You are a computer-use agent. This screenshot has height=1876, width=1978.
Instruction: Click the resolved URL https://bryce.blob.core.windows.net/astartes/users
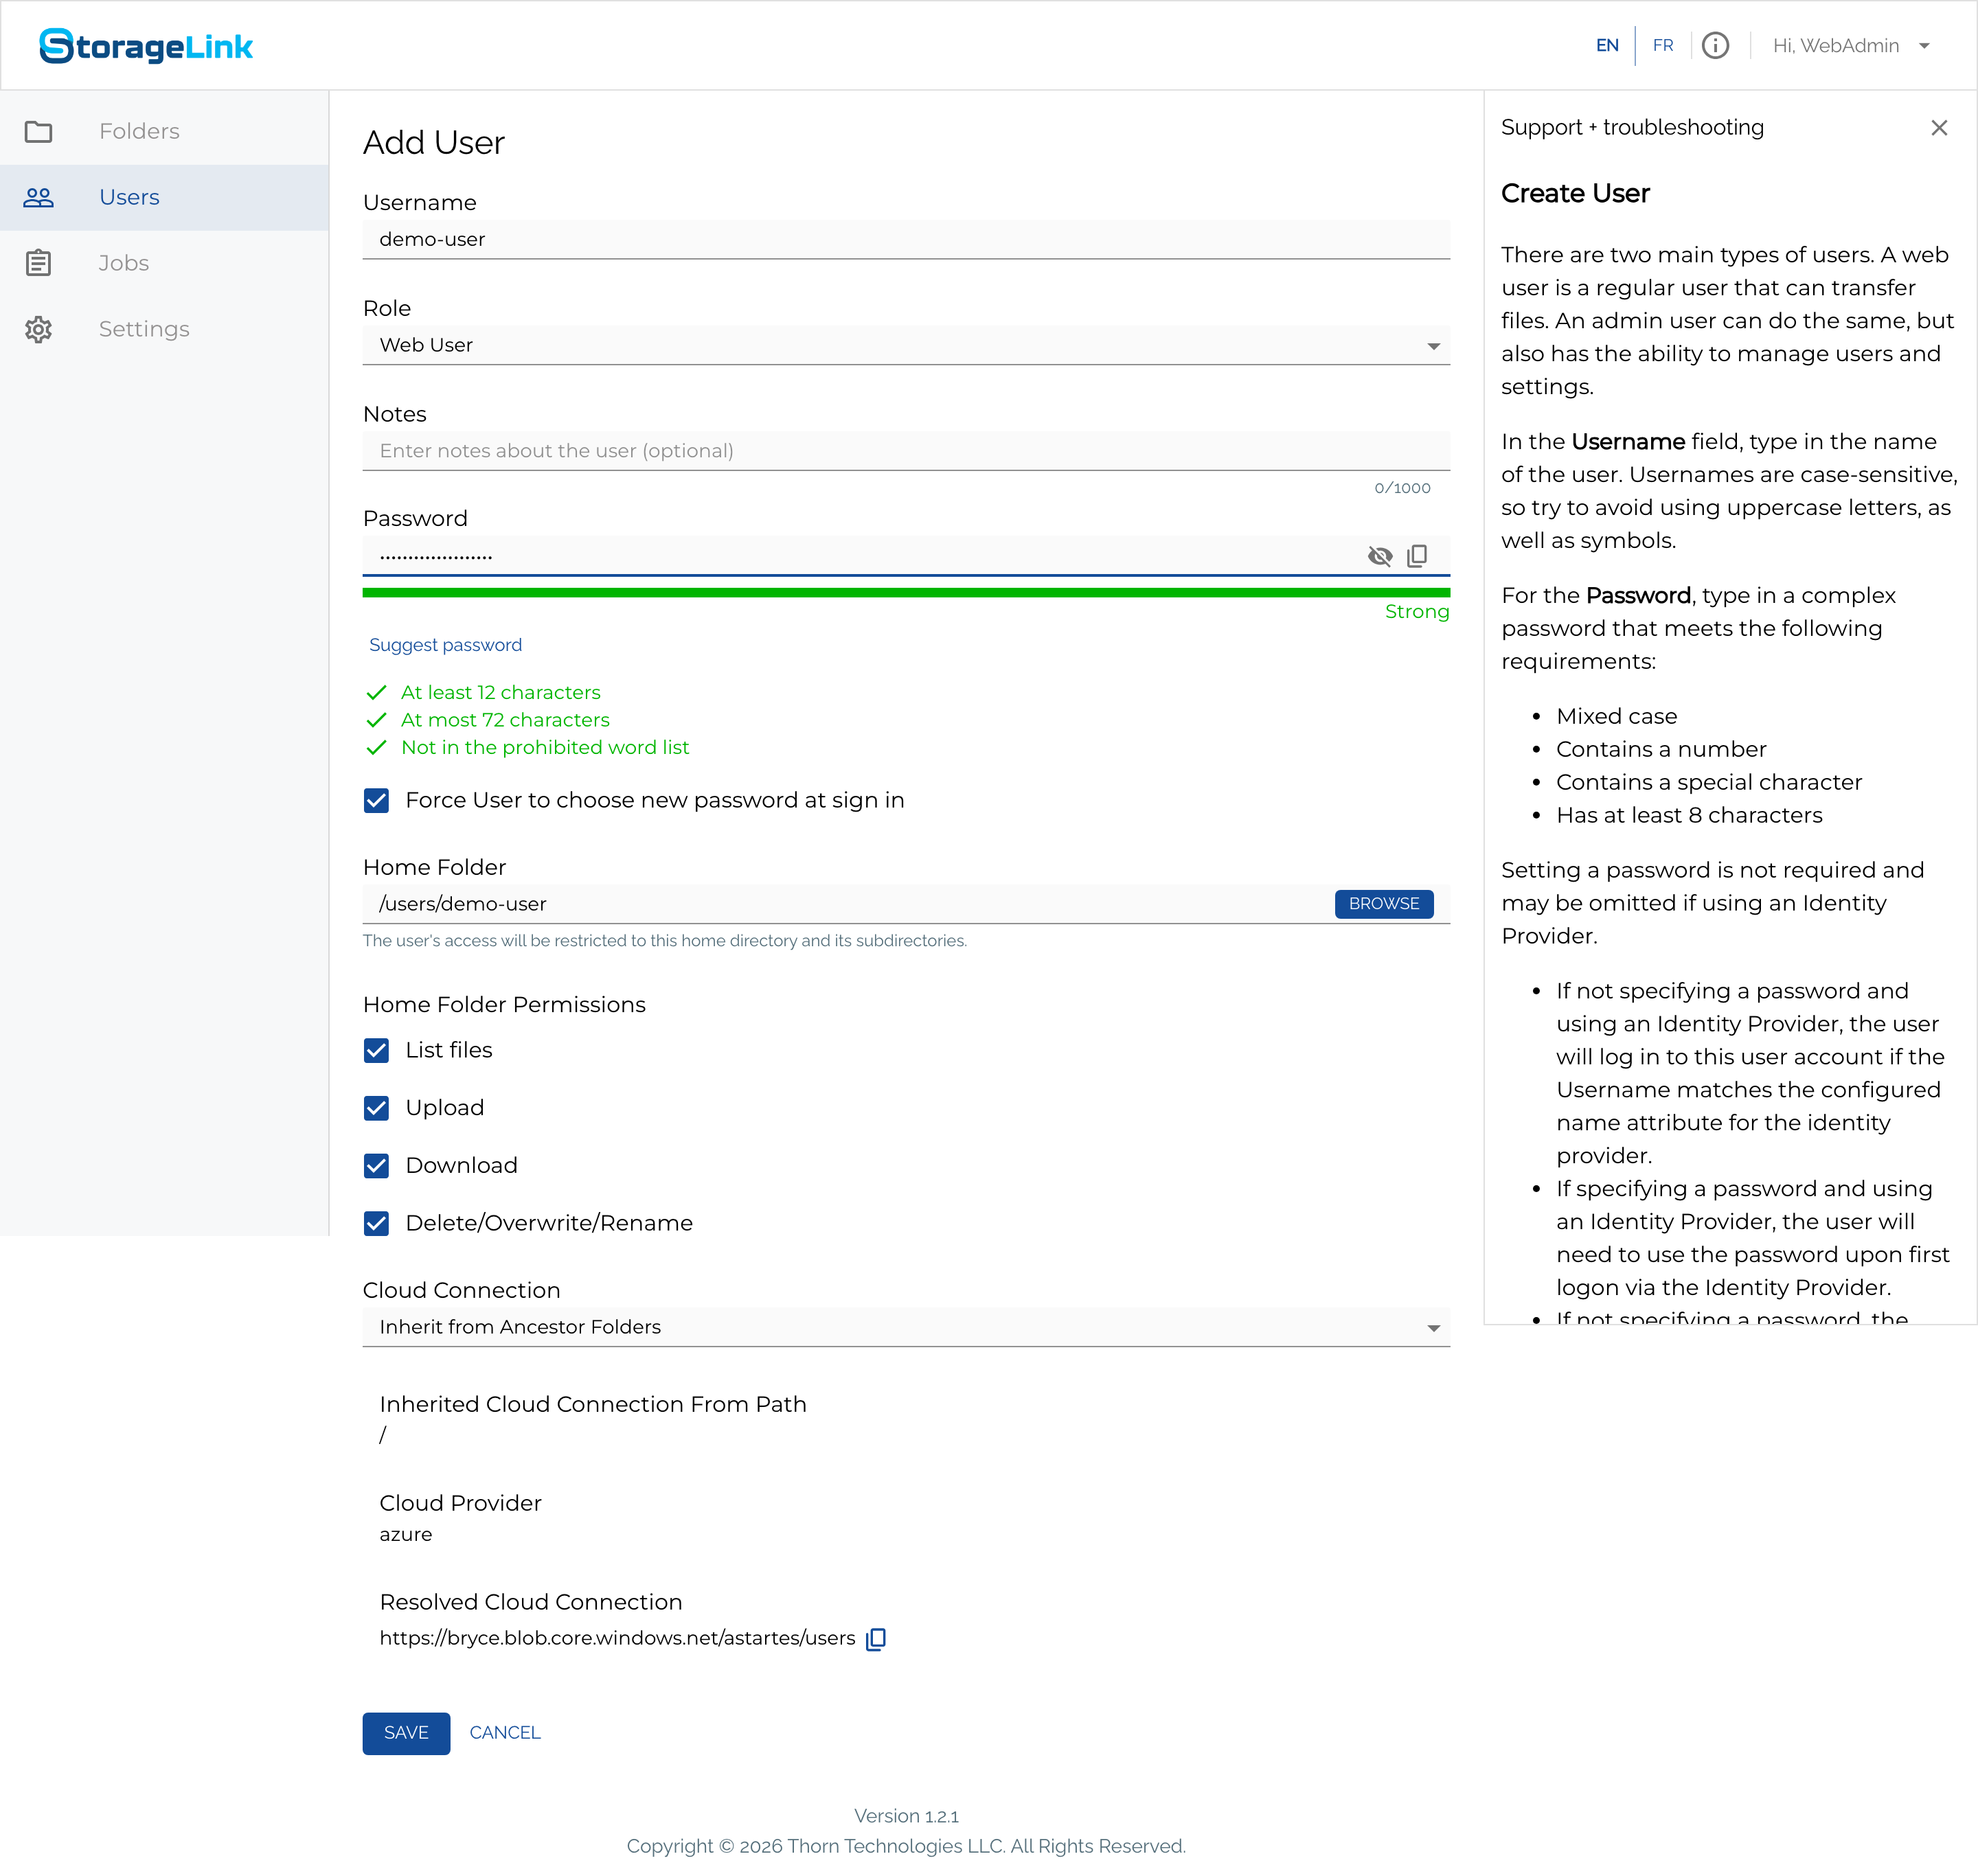617,1638
